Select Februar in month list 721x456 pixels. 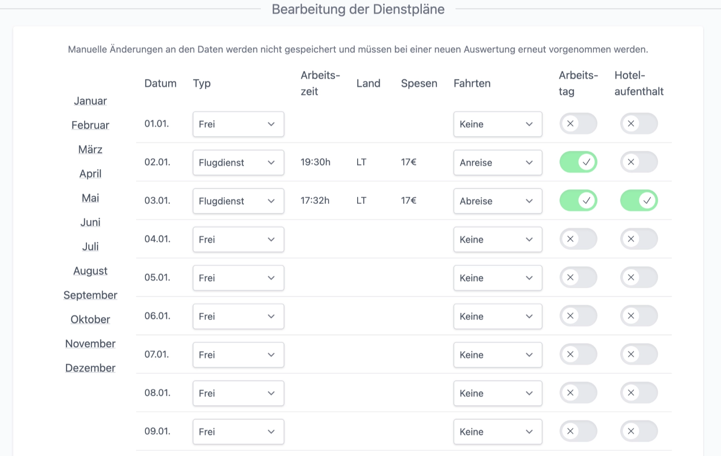coord(90,125)
